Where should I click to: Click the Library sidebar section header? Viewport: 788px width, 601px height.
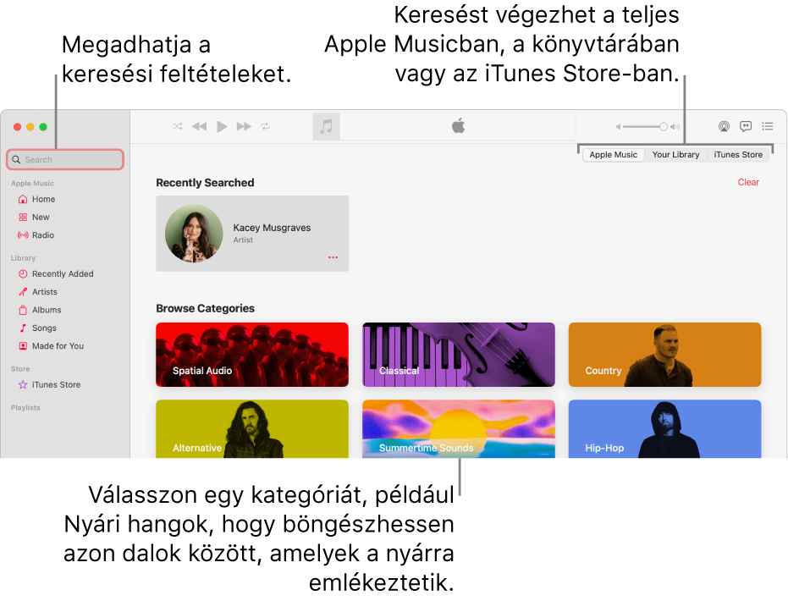pos(23,258)
